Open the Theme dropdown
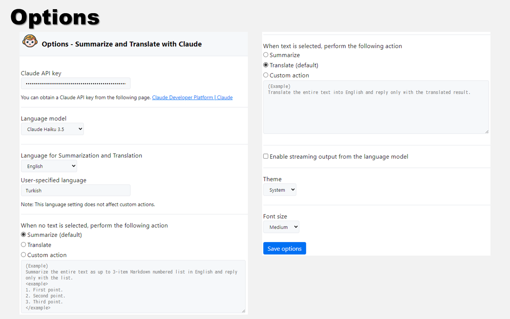This screenshot has width=510, height=319. point(280,190)
